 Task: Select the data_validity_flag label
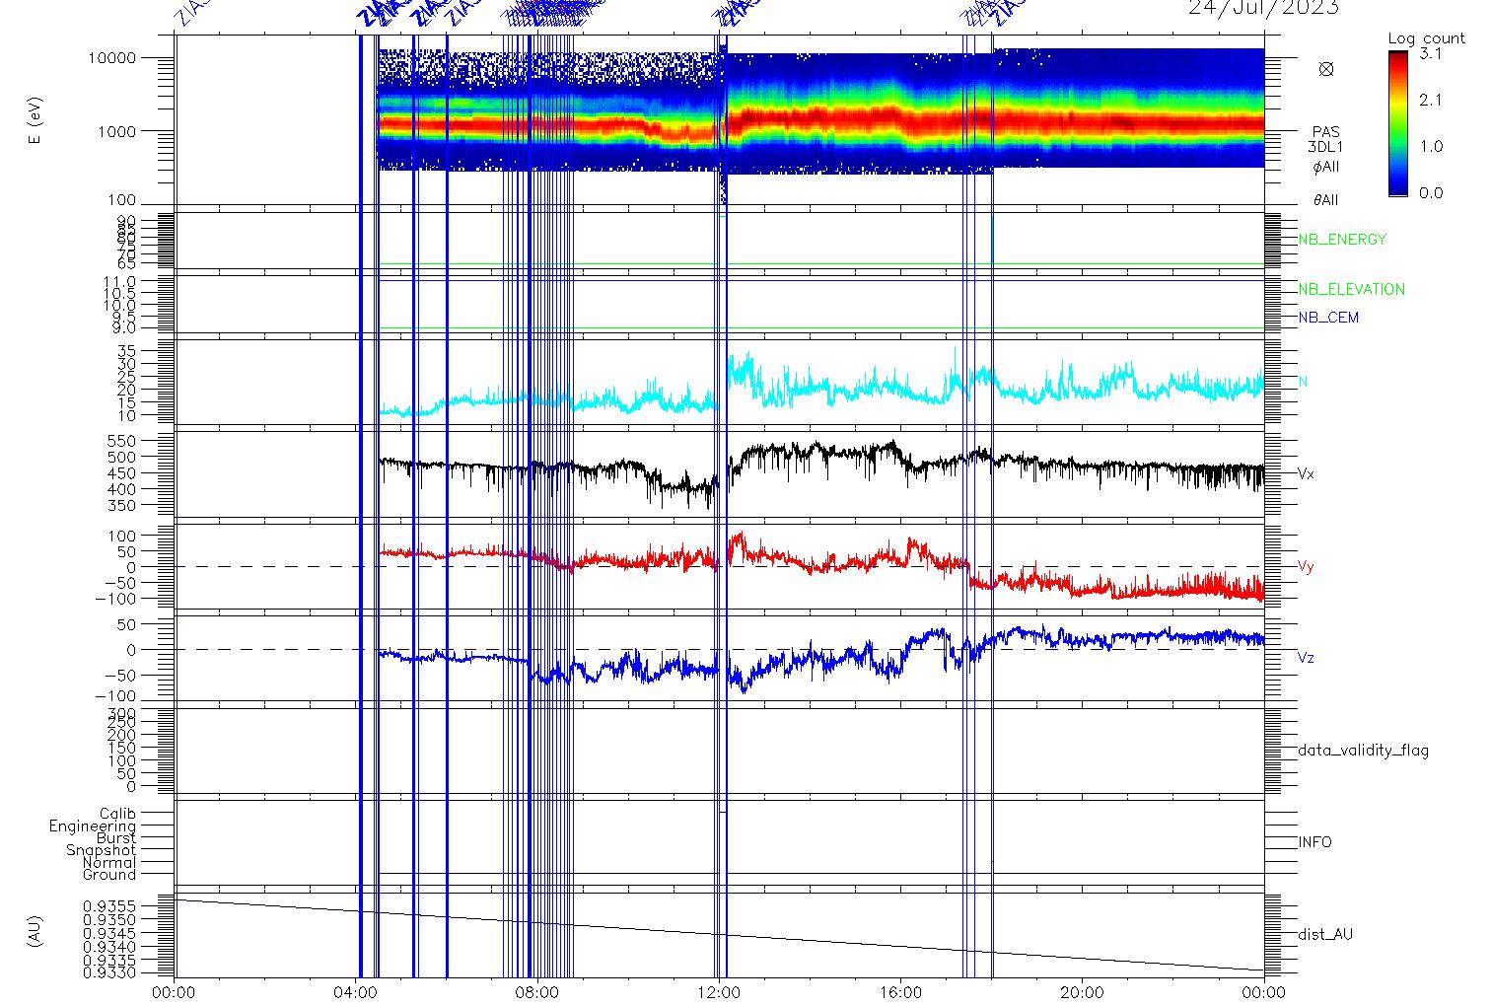[1364, 751]
